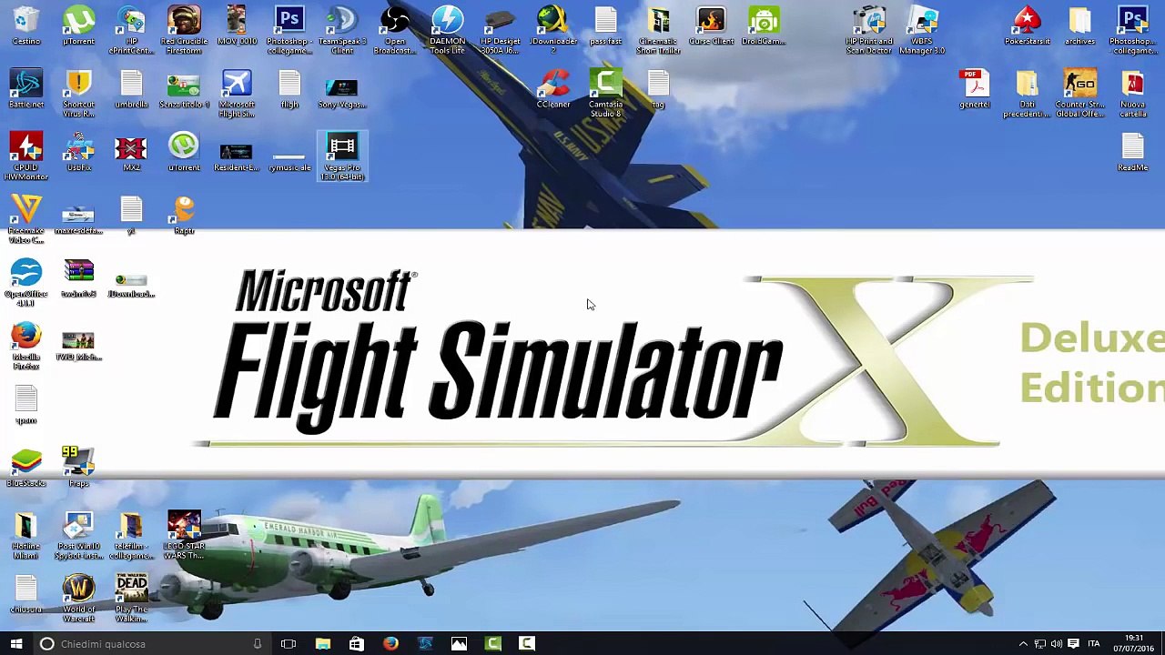
Task: Focus the Chiedimi qualcosa search box
Action: coord(150,644)
